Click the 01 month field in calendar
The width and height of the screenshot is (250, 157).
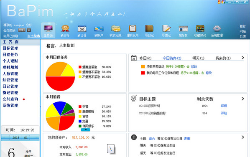pyautogui.click(x=26, y=138)
